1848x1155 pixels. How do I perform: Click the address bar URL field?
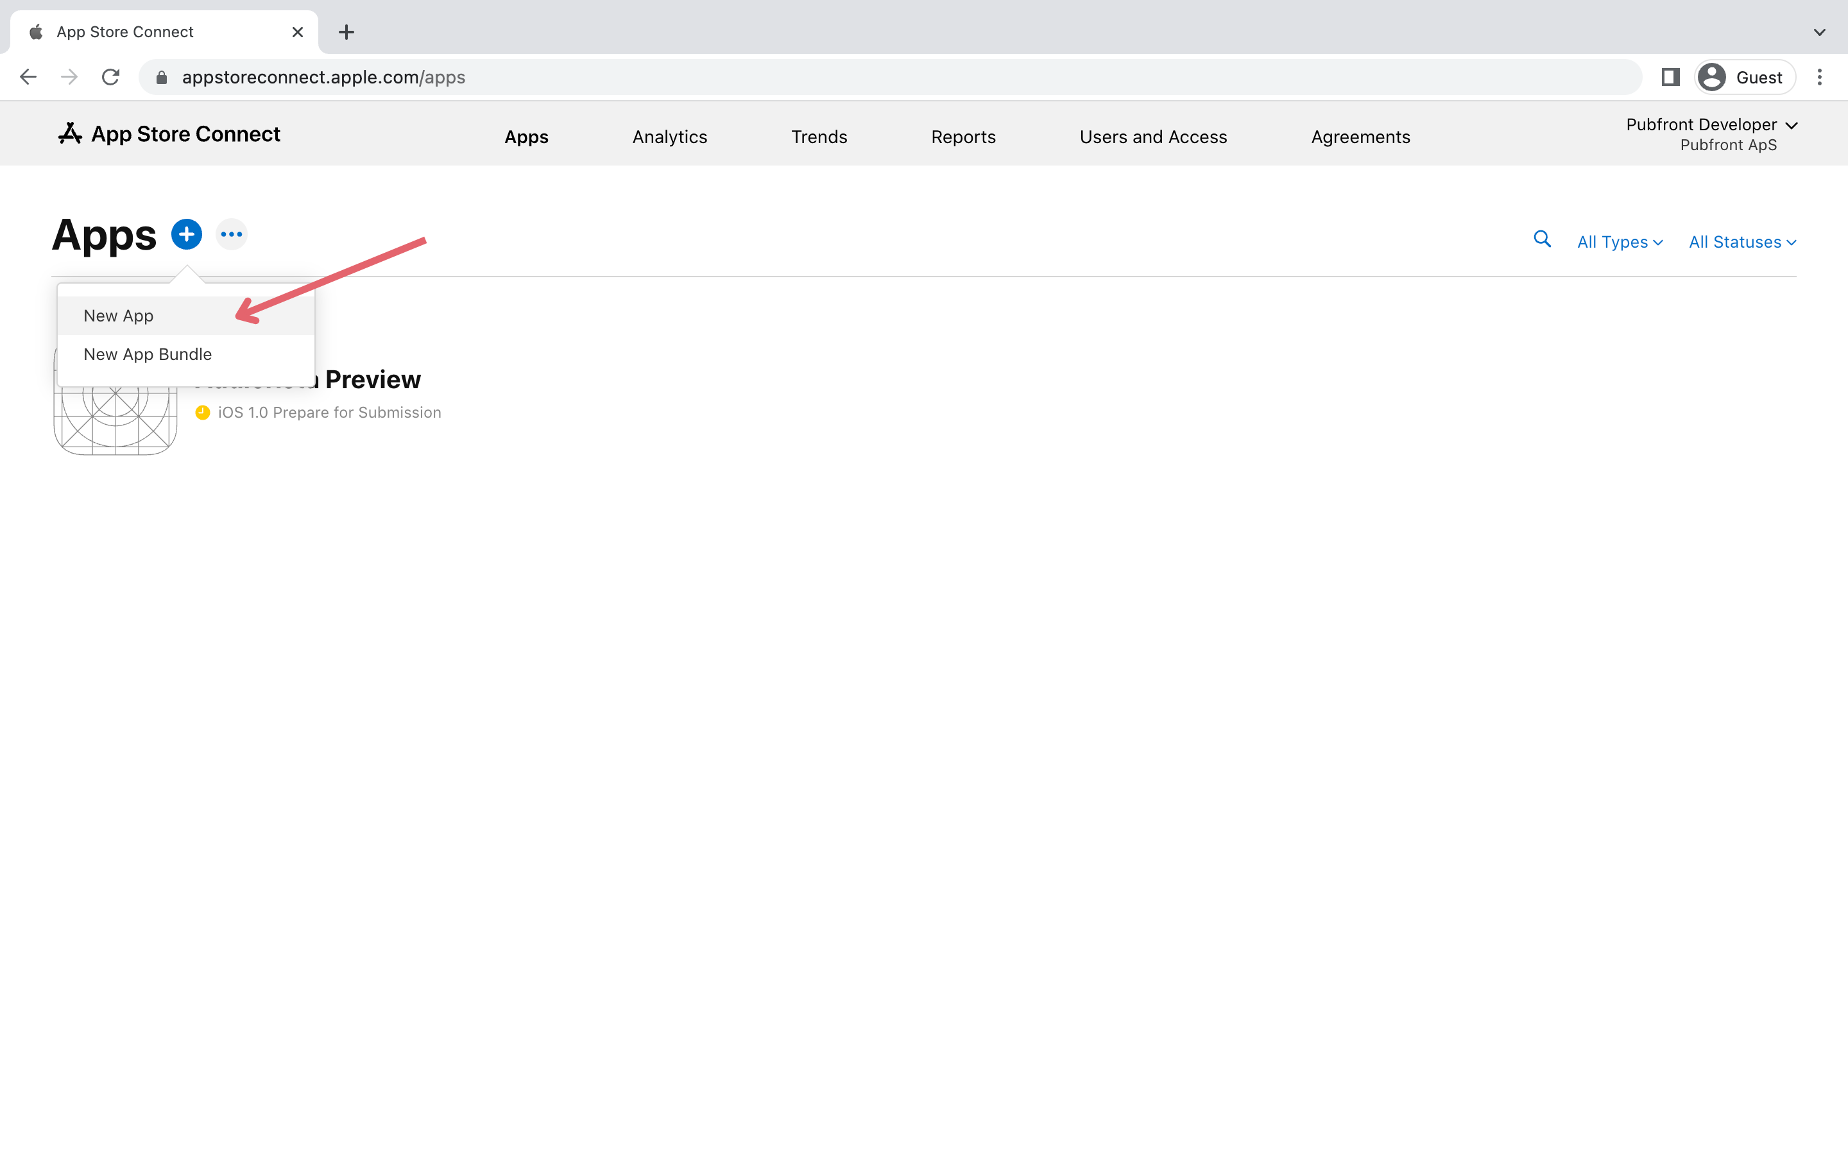pyautogui.click(x=889, y=77)
